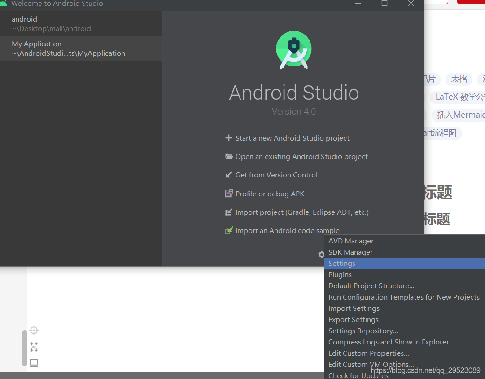Click the Android Studio compass logo

point(294,50)
